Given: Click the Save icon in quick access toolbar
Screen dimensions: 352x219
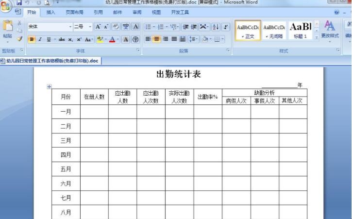Looking at the screenshot, I should (x=19, y=2).
